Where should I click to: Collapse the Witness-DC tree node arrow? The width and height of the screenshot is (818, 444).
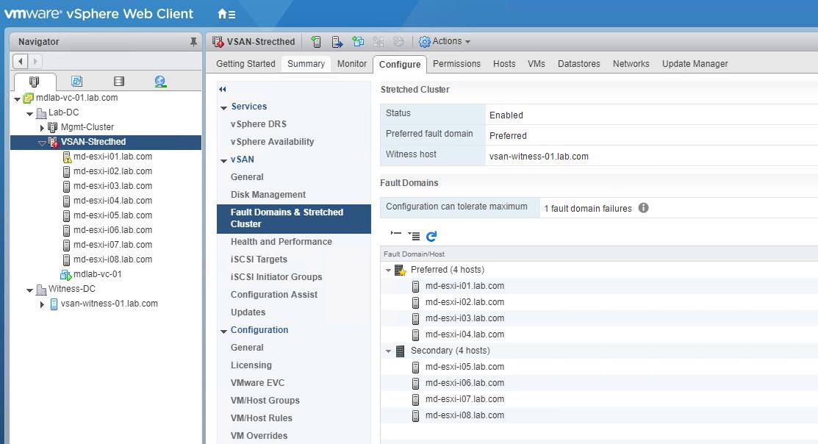tap(29, 290)
